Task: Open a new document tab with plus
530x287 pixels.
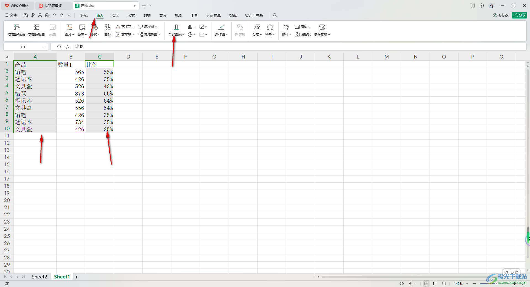Action: click(x=144, y=6)
